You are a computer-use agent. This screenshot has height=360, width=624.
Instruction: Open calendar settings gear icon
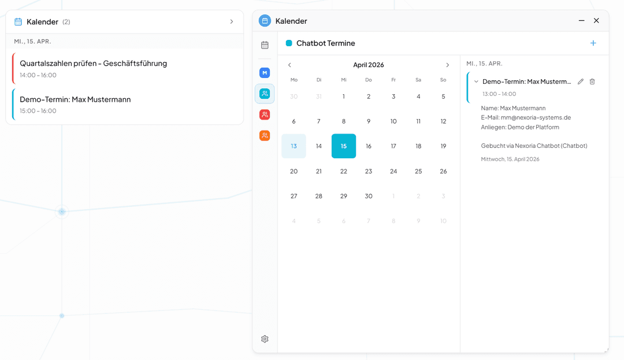(265, 339)
